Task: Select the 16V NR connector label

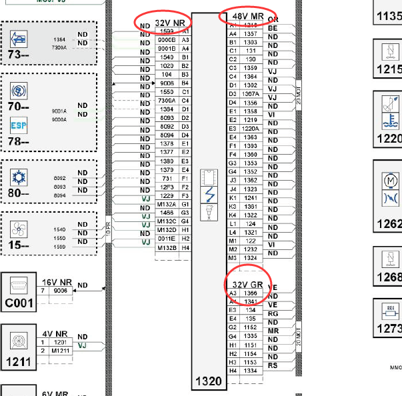Action: [57, 282]
